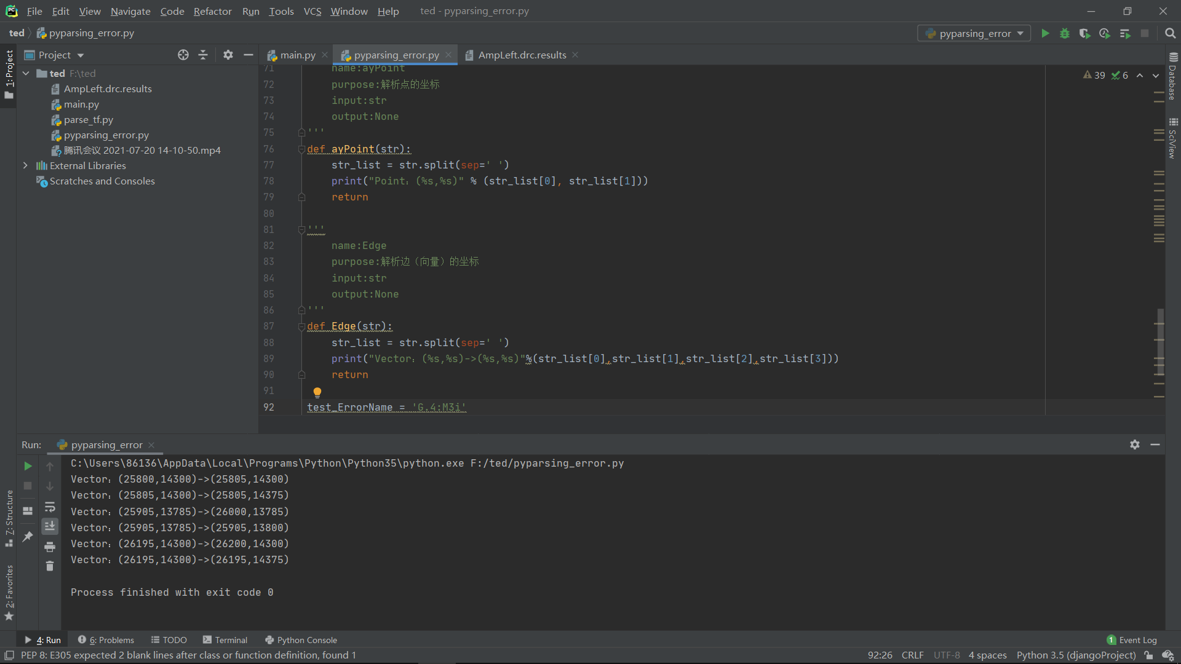This screenshot has height=664, width=1181.
Task: Open pyparsing_error run configuration dropdown
Action: point(974,34)
